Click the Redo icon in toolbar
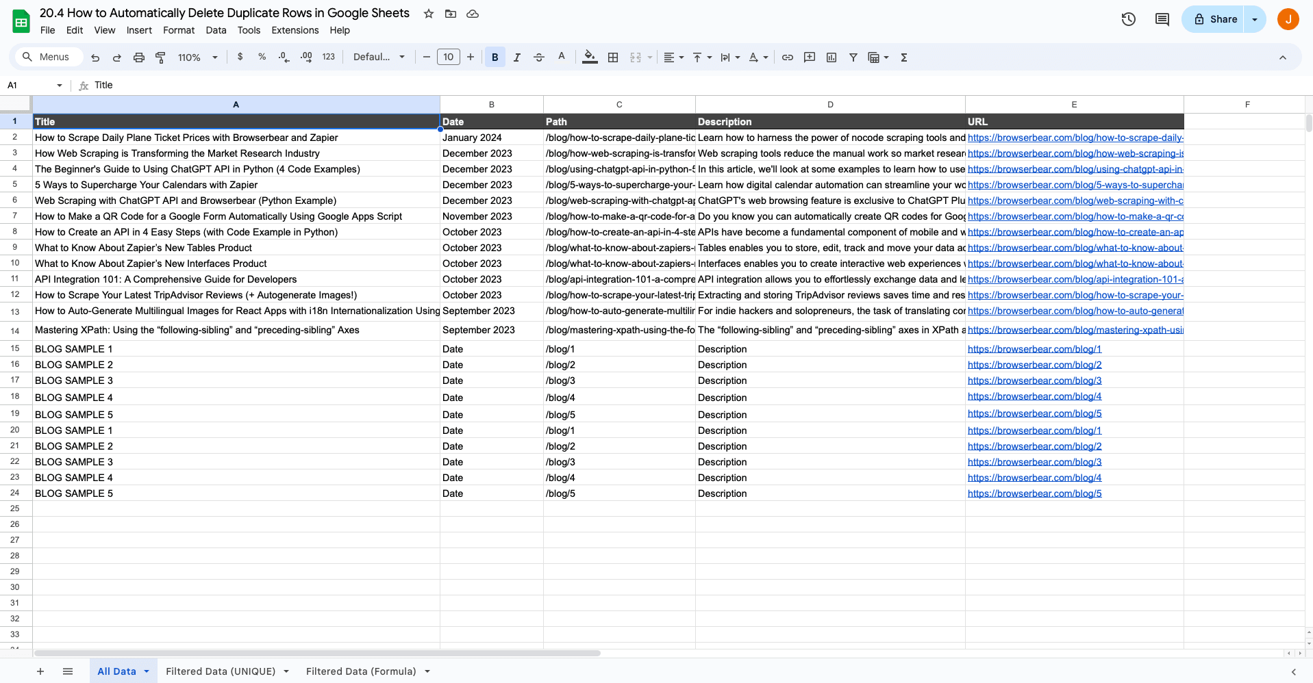This screenshot has height=683, width=1313. point(117,57)
